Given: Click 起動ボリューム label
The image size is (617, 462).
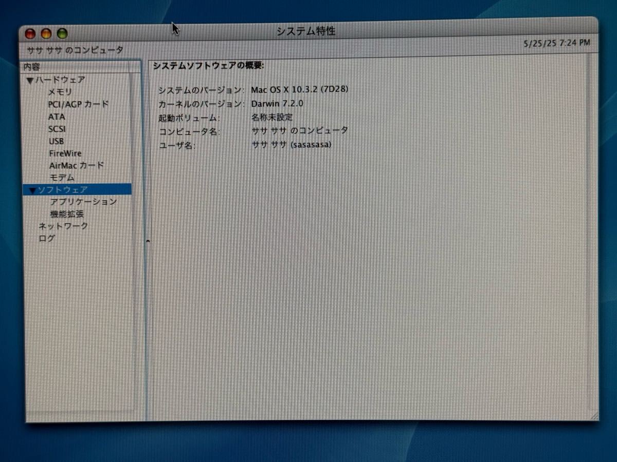Looking at the screenshot, I should [x=189, y=118].
